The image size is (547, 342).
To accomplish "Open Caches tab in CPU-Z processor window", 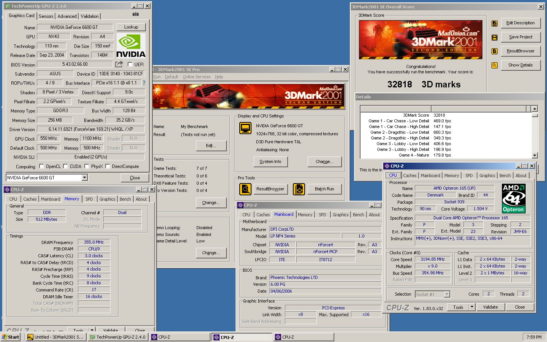I will pyautogui.click(x=410, y=176).
